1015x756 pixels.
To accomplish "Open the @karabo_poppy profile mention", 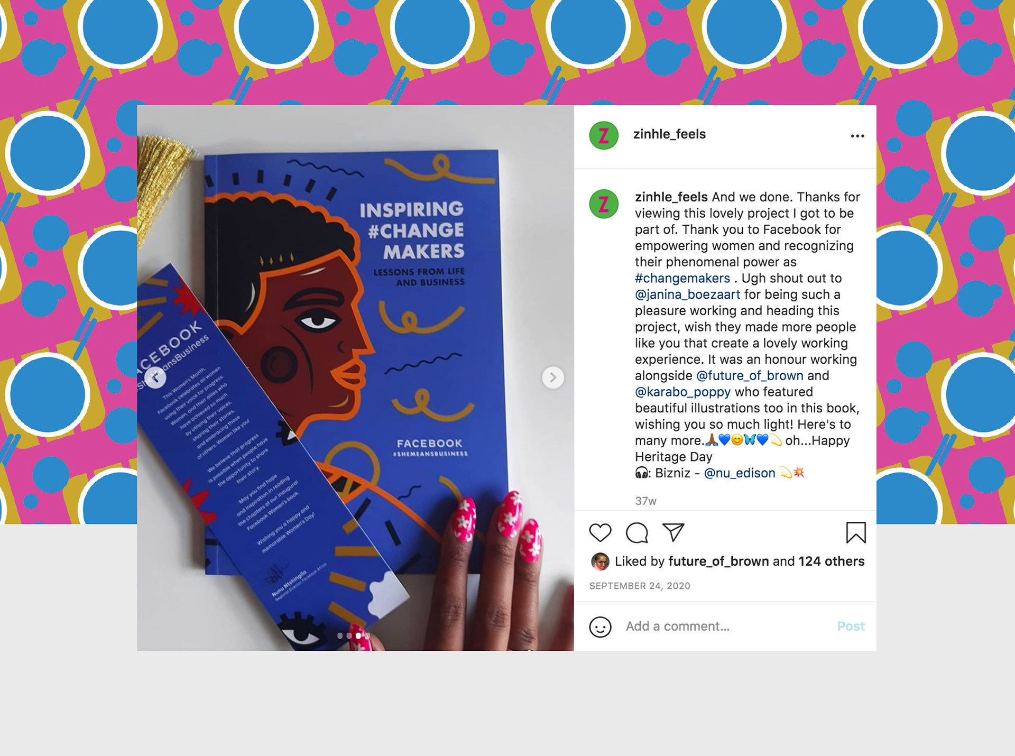I will coord(682,392).
